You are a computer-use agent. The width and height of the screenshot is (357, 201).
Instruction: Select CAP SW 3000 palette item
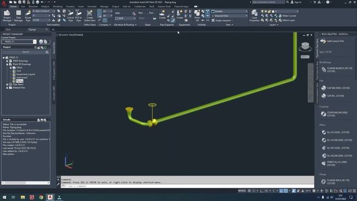click(335, 88)
